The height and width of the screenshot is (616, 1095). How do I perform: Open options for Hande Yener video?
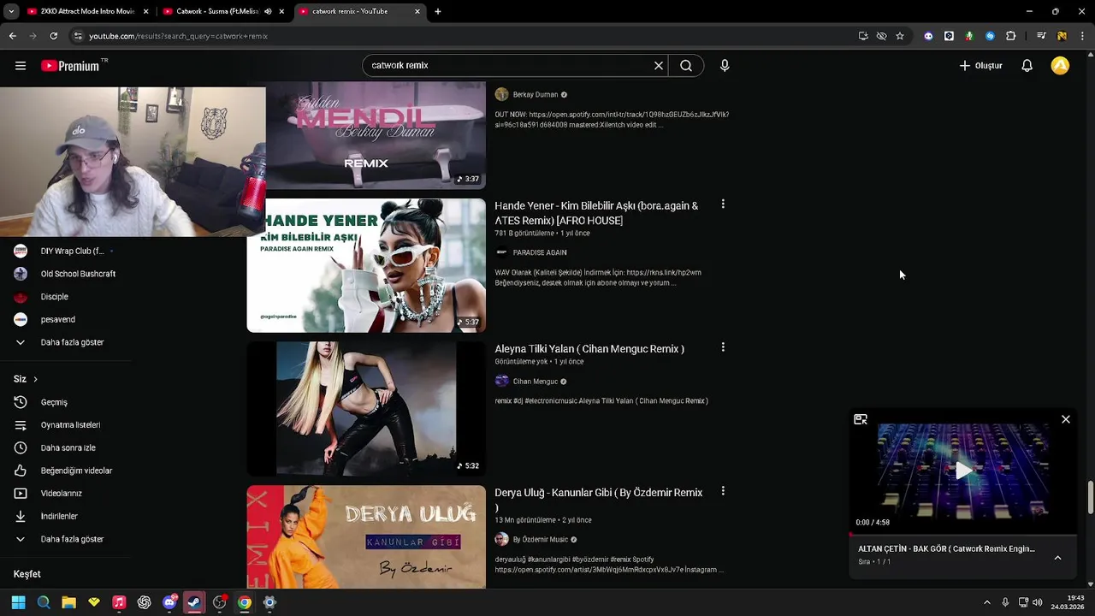723,204
